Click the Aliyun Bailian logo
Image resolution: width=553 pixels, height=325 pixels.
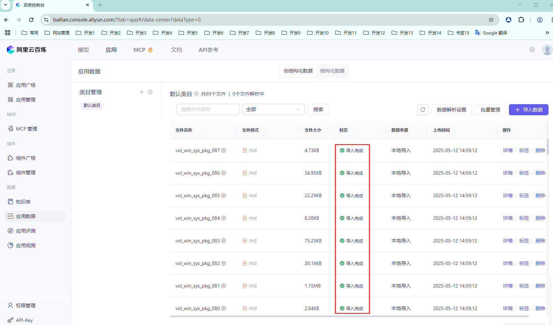(26, 50)
